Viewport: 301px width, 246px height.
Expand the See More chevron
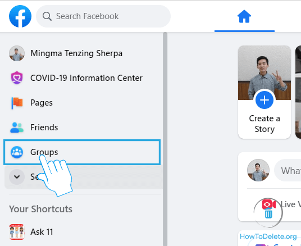(17, 177)
